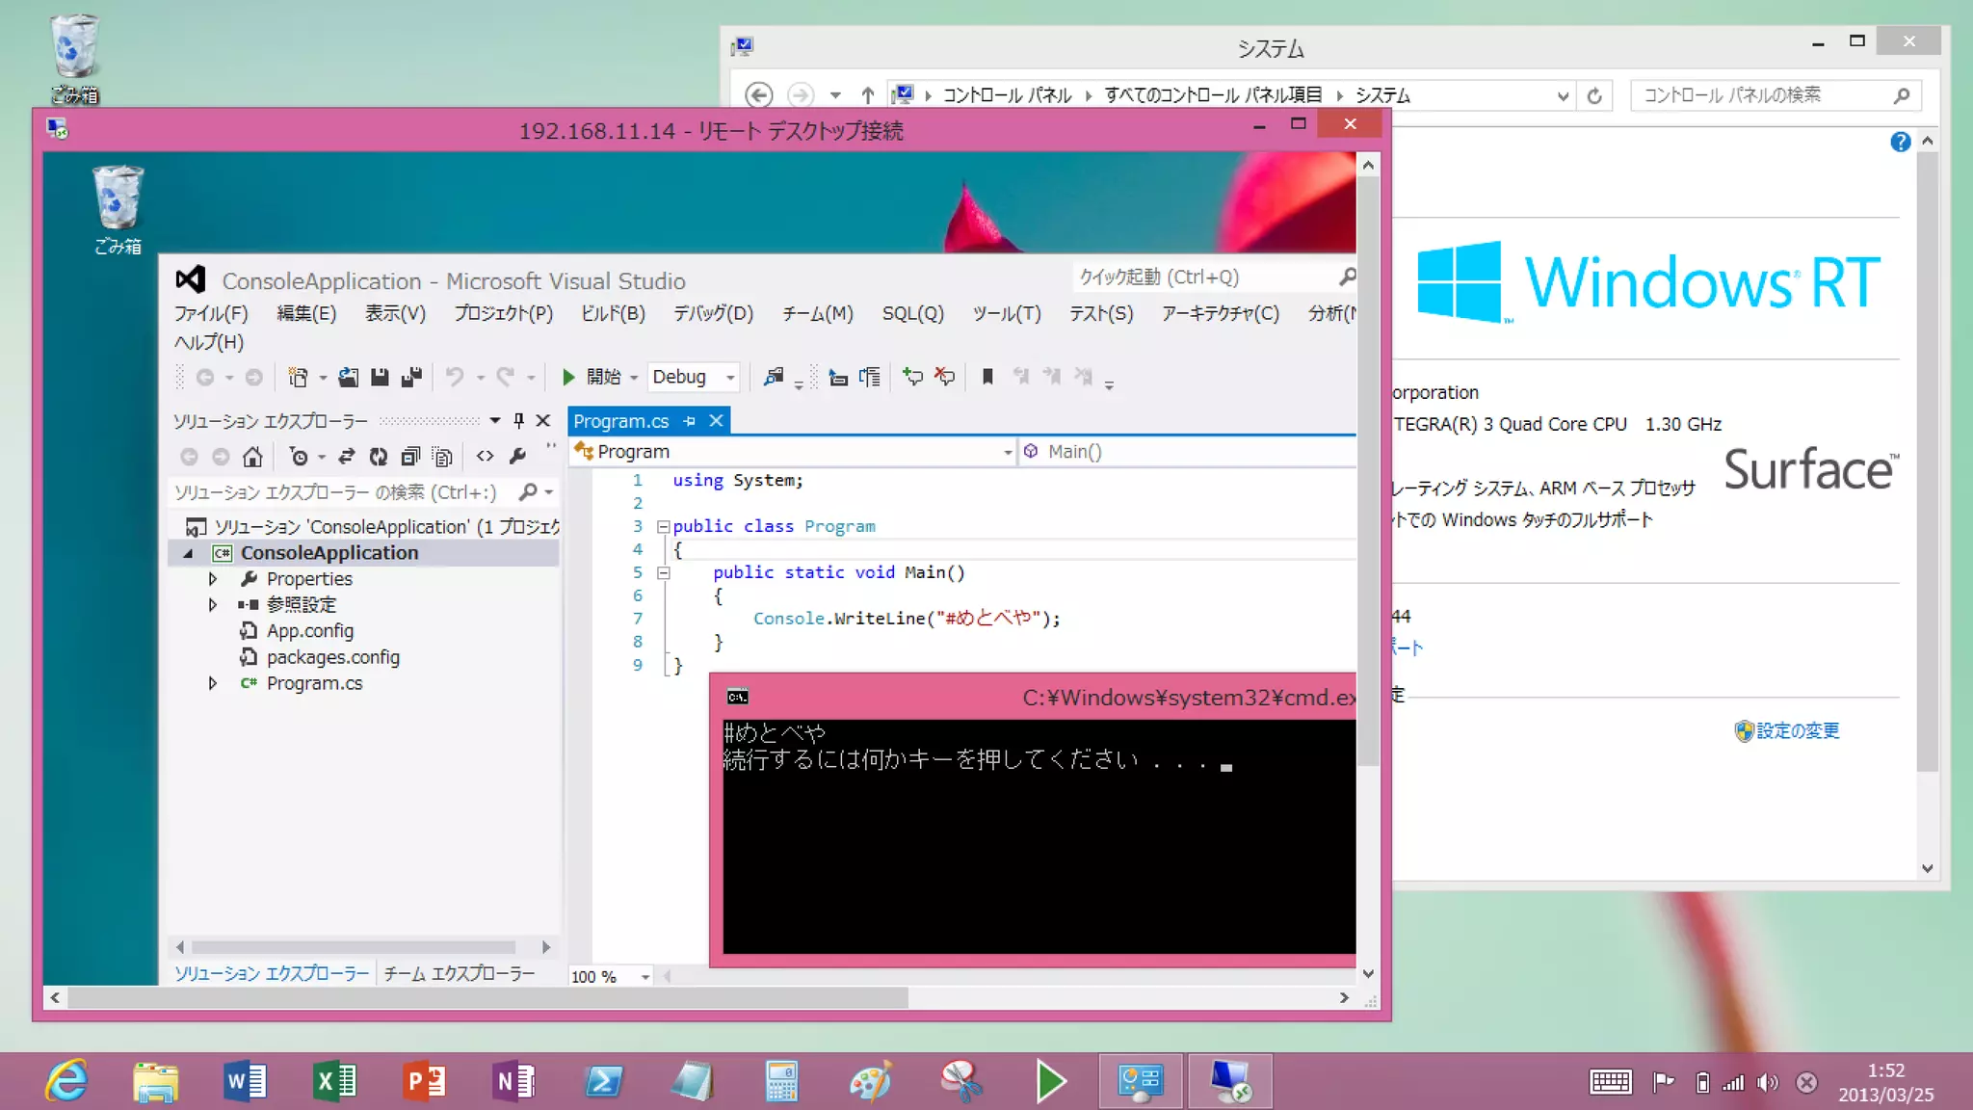
Task: Open the Main() member dropdown
Action: click(1187, 452)
